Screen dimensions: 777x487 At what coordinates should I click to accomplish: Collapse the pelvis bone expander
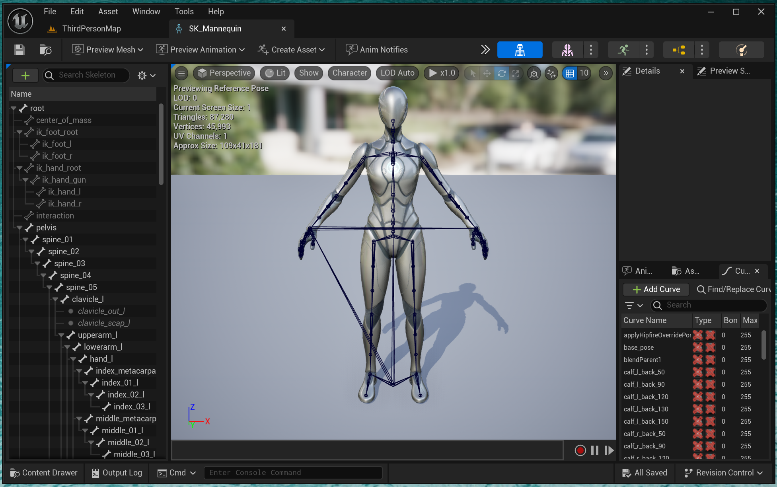[19, 228]
